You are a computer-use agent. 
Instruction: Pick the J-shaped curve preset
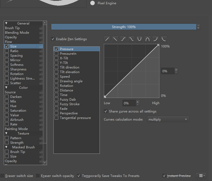(x=156, y=39)
